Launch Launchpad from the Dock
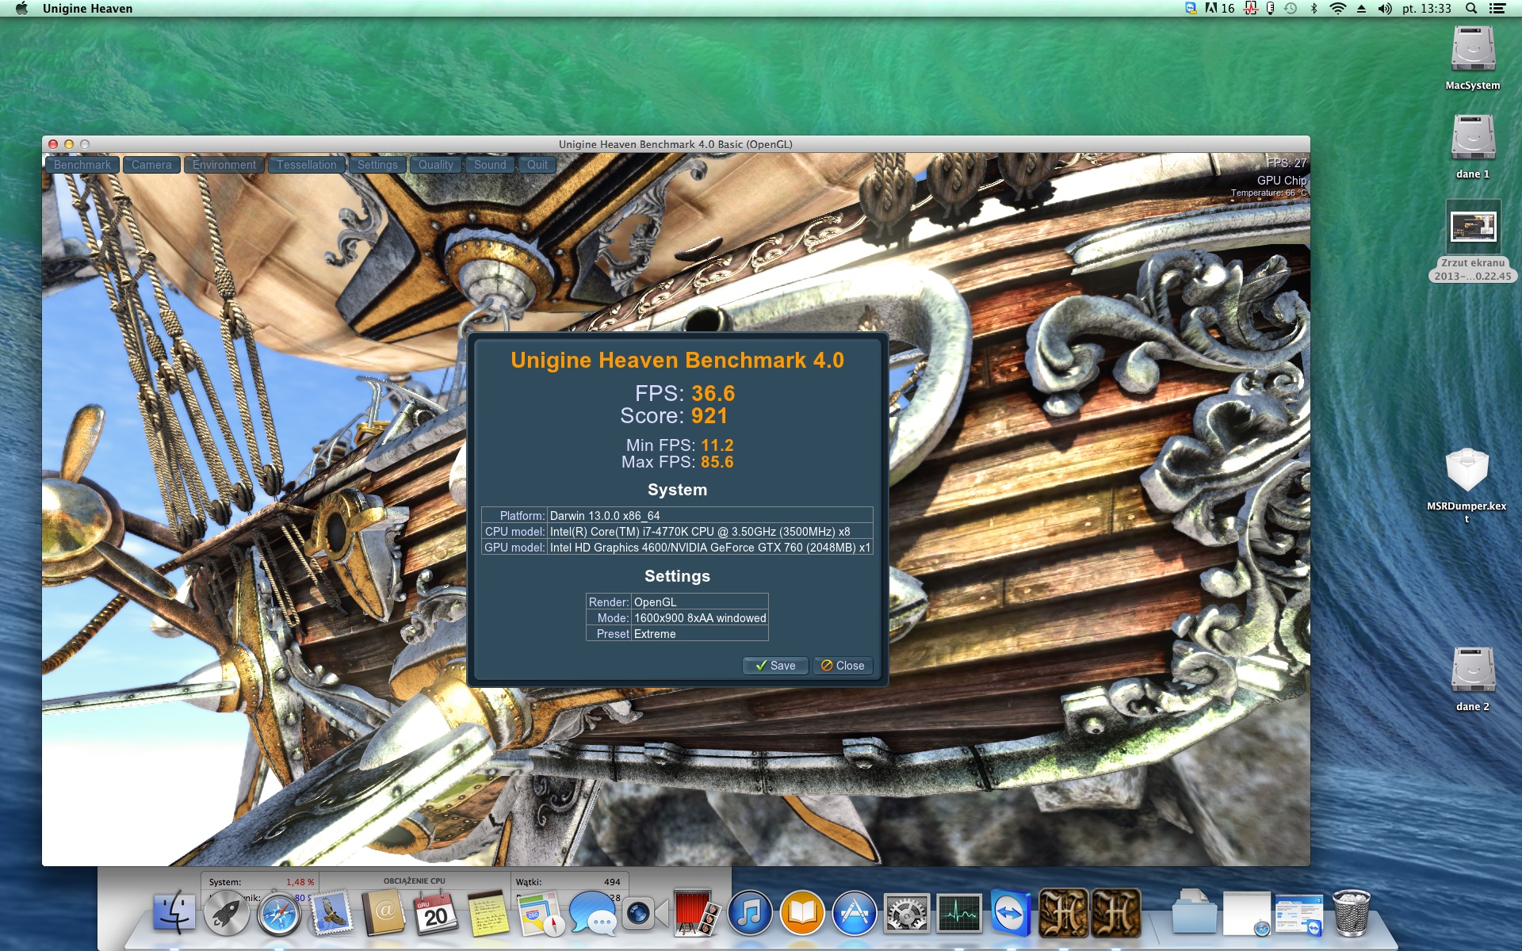This screenshot has height=951, width=1522. pos(227,913)
